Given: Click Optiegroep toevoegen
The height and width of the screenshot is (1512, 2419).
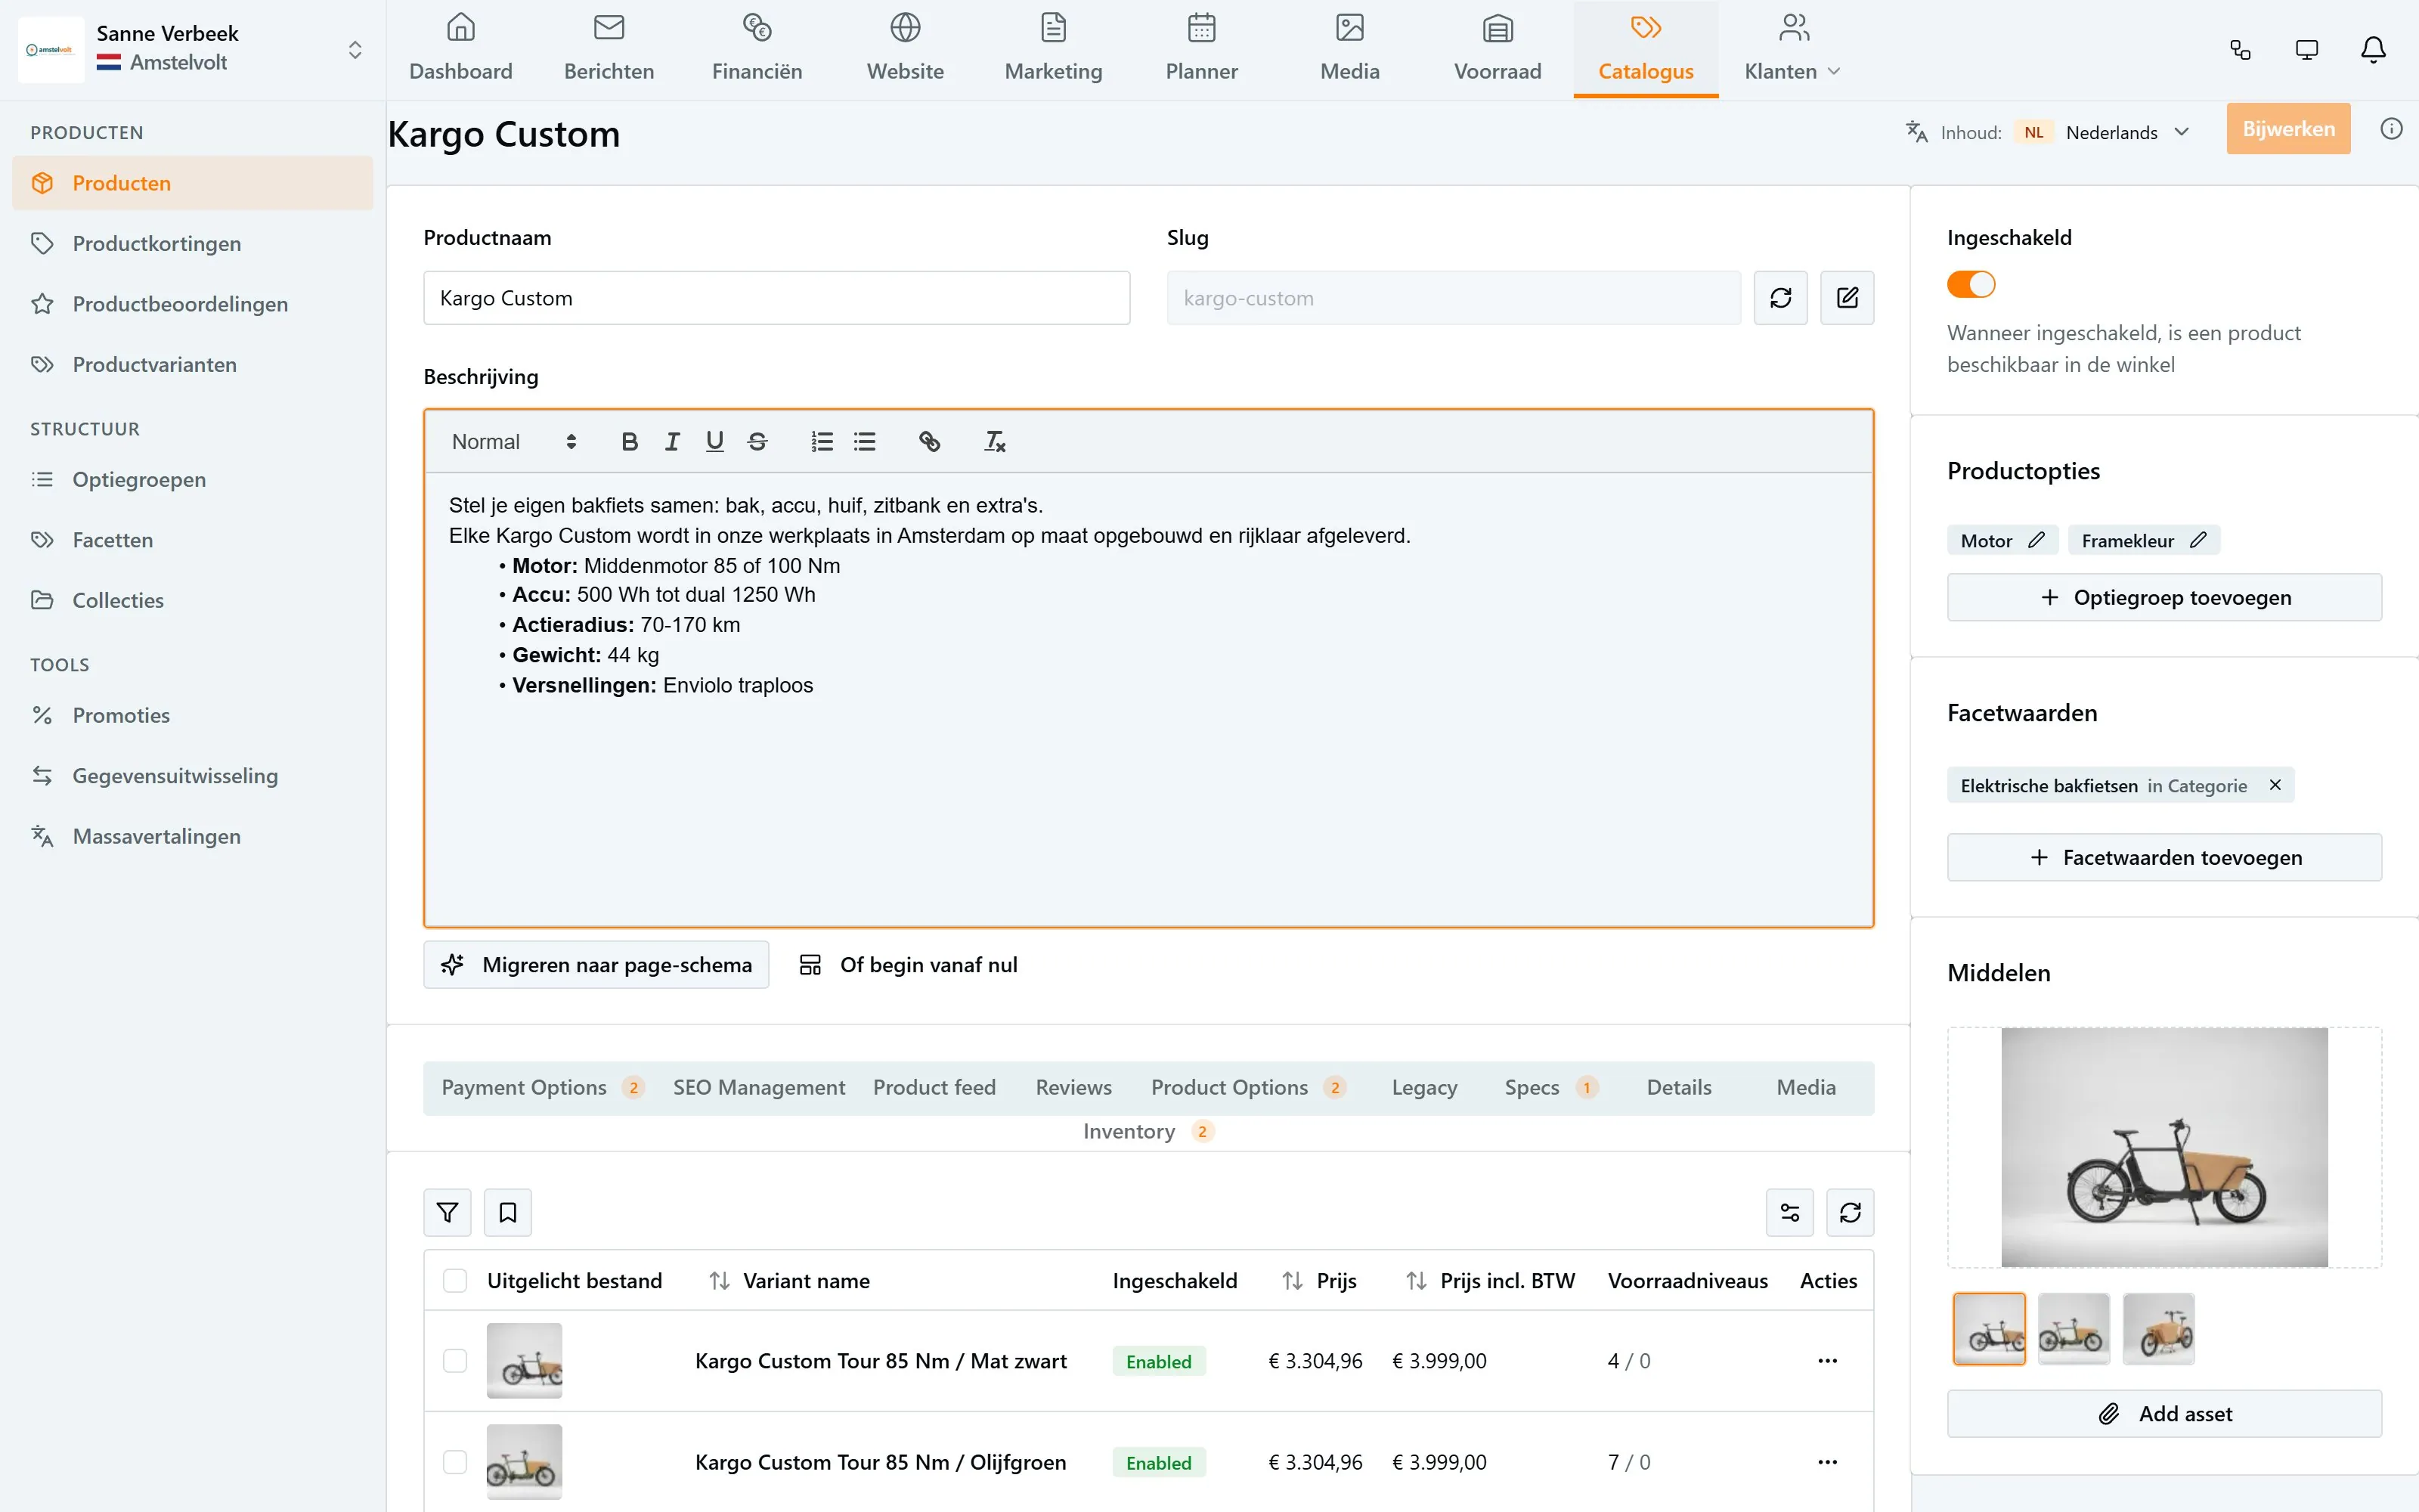Looking at the screenshot, I should coord(2164,597).
